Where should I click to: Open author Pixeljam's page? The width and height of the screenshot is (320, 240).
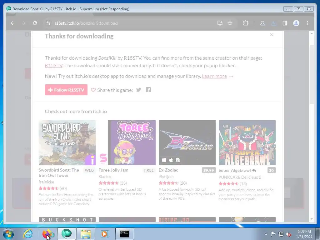(166, 177)
